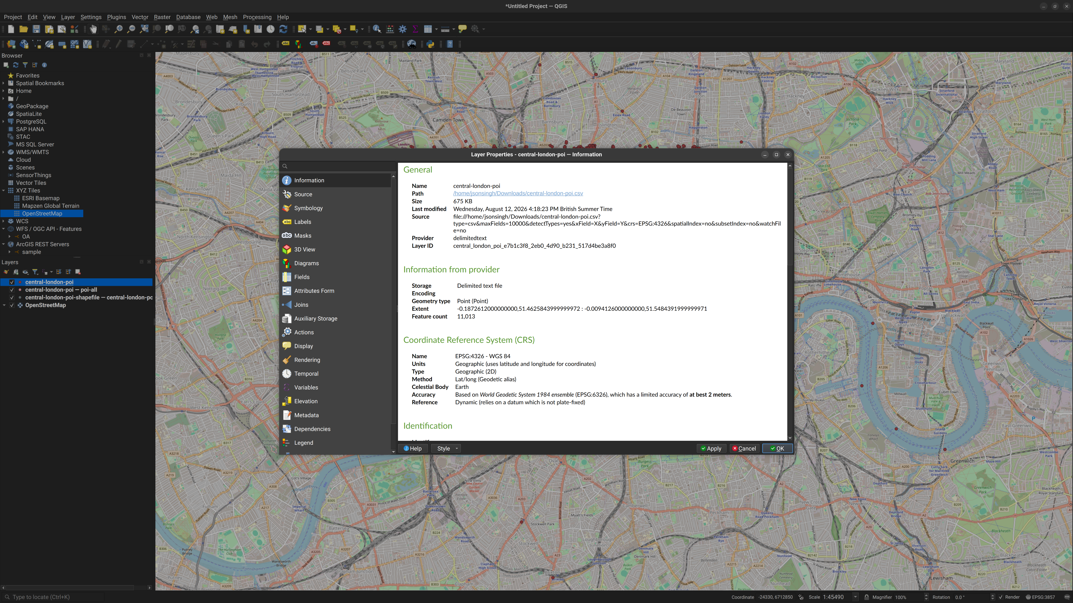Click the Apply button

point(711,449)
